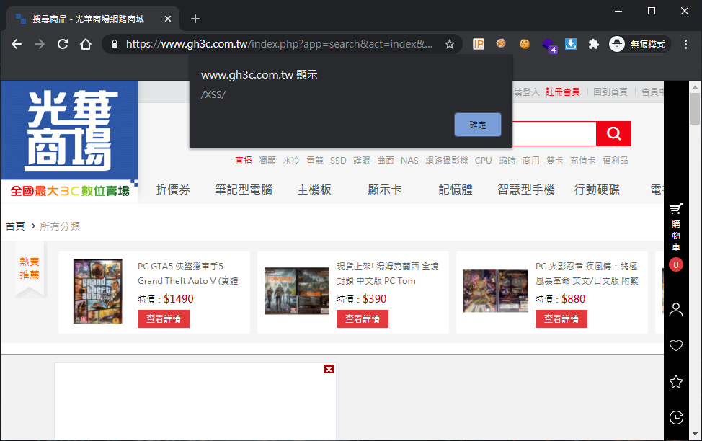702x441 pixels.
Task: View details for 湯姆克蘭西 全境封鎖 product
Action: coord(363,318)
